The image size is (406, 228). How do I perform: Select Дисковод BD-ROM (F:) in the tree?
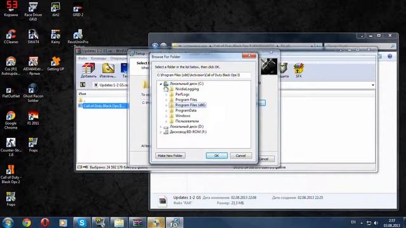coord(188,132)
